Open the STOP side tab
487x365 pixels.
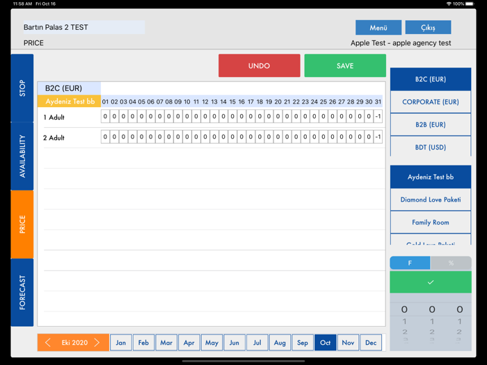[22, 88]
